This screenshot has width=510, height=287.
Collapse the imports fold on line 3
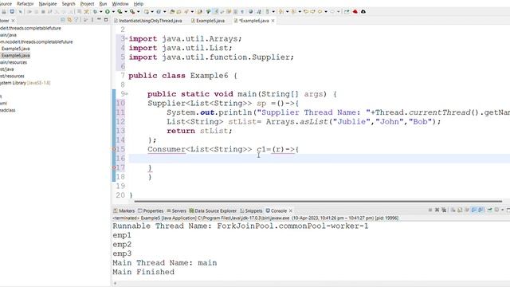(x=127, y=39)
